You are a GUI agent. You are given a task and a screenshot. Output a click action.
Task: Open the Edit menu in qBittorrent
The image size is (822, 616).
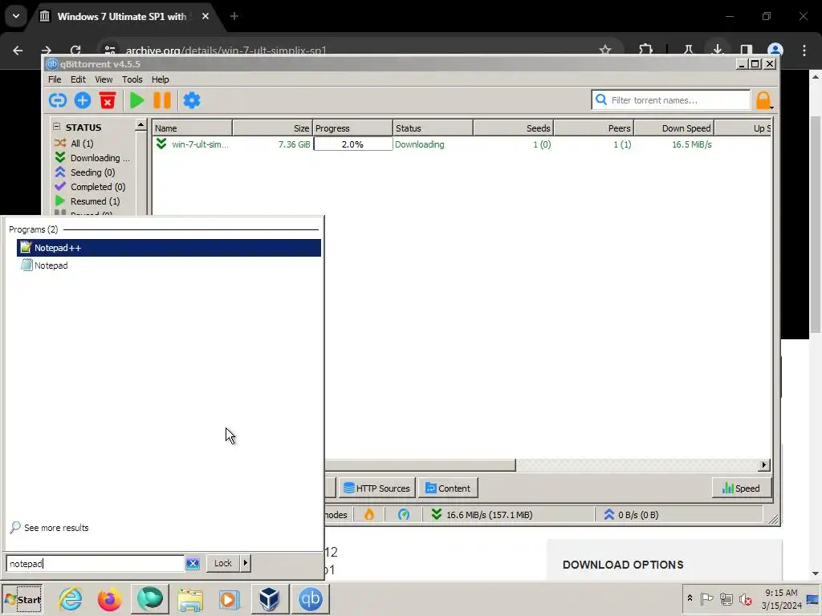78,79
